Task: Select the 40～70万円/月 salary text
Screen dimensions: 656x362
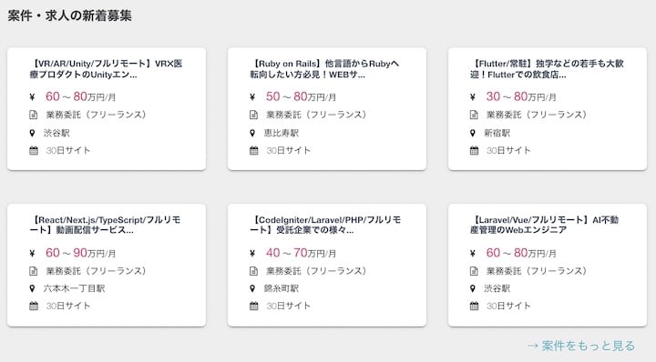Action: 301,253
